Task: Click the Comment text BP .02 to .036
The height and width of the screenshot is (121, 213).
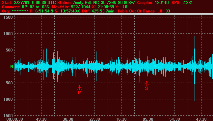Action: (35, 7)
